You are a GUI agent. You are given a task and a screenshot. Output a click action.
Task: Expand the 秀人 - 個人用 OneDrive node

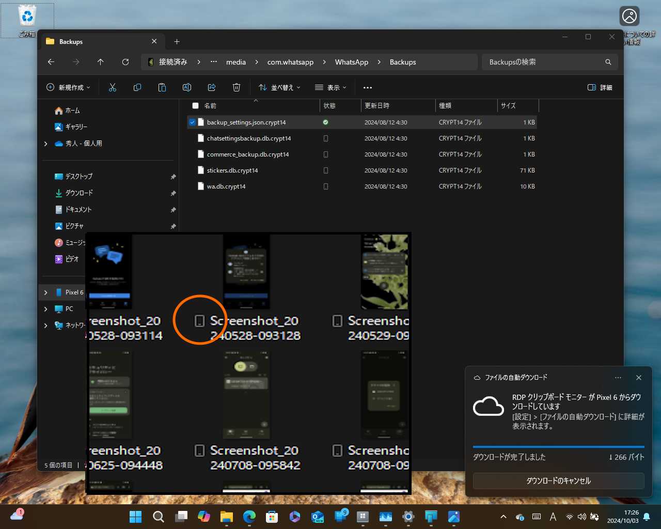click(x=46, y=144)
